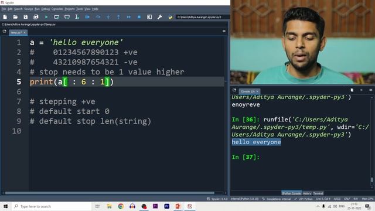Open the Debug menu

click(46, 9)
